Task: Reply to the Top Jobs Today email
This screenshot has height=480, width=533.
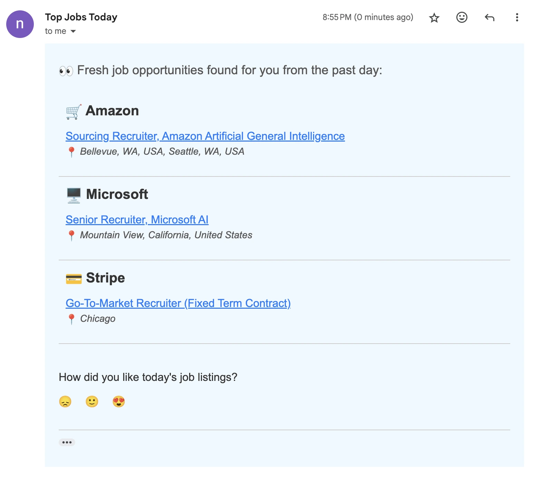Action: point(489,18)
